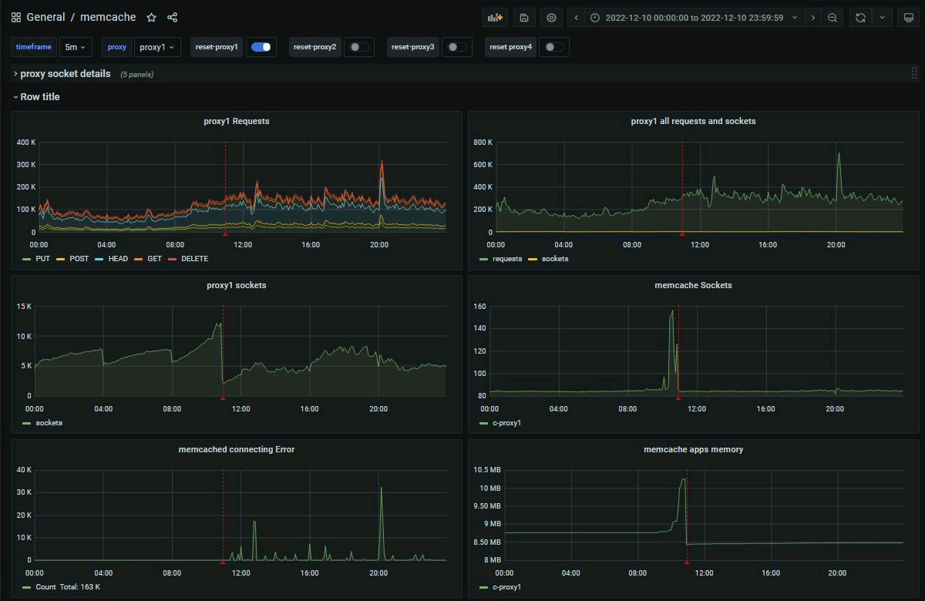925x601 pixels.
Task: Open the timeframe 5m dropdown
Action: tap(76, 47)
